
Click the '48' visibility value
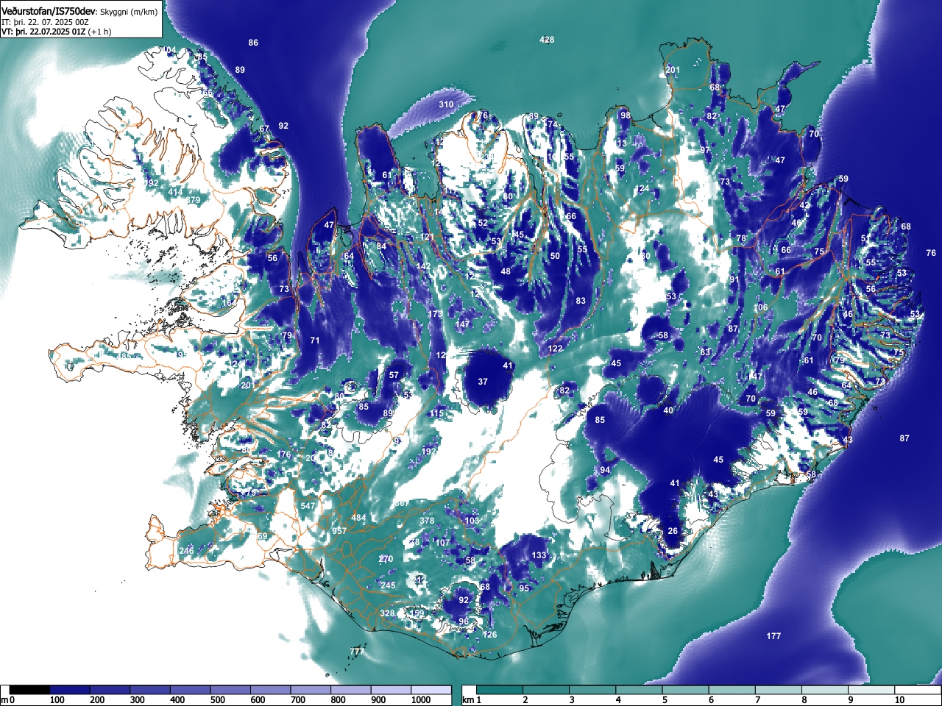point(506,271)
